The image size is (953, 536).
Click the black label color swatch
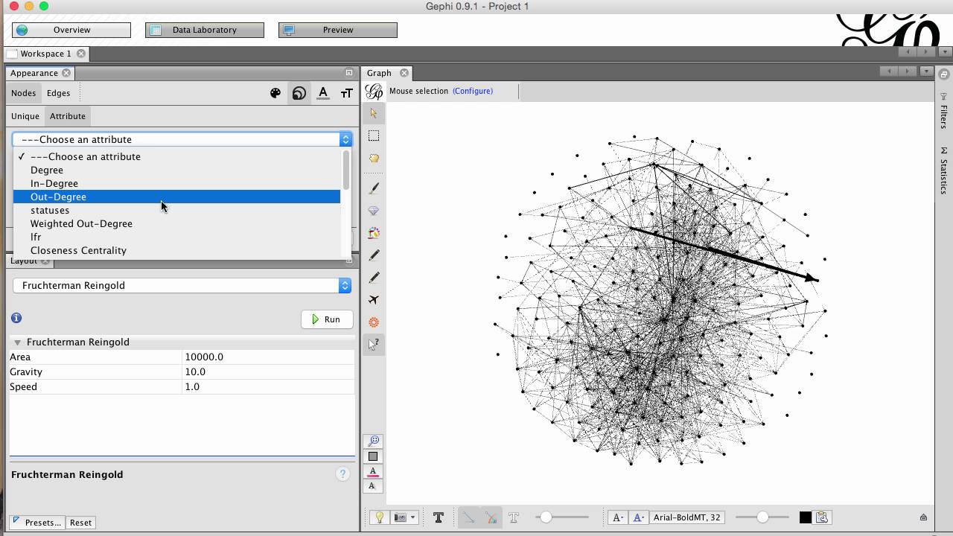tap(806, 517)
